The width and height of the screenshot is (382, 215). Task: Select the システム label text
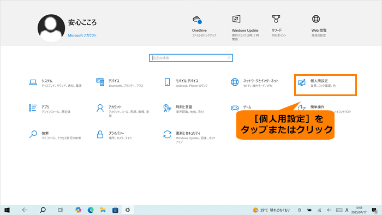point(47,81)
